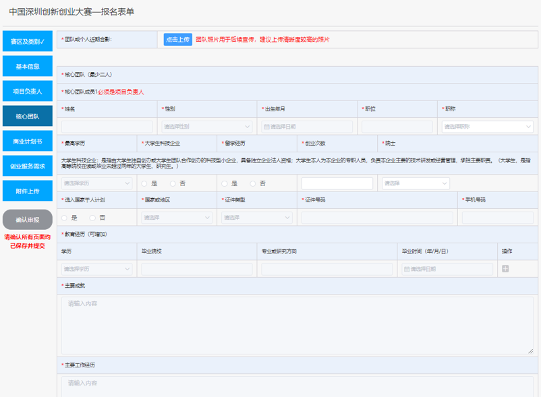
Task: Click resize handle of 主要成就 text area
Action: point(531,352)
